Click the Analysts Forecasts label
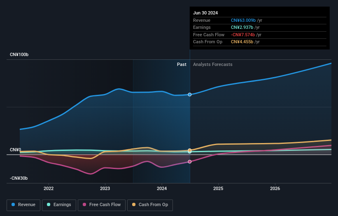 [213, 64]
